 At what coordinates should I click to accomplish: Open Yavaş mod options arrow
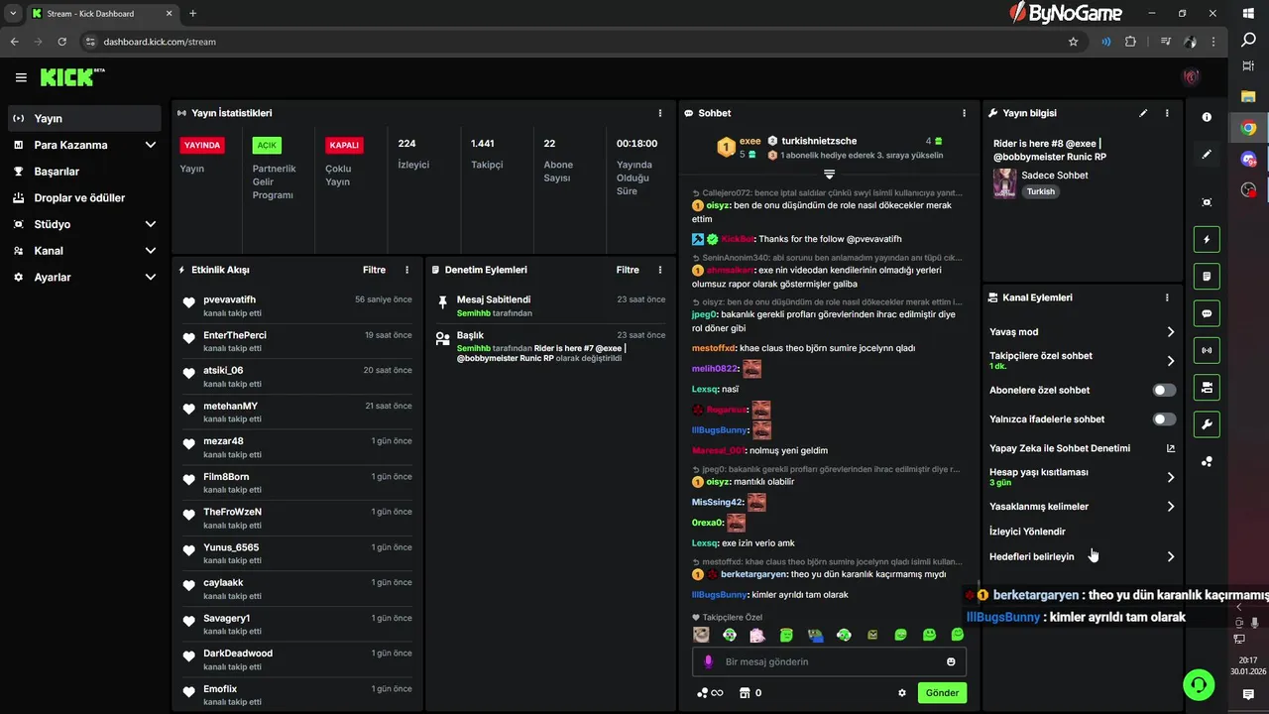(x=1170, y=332)
